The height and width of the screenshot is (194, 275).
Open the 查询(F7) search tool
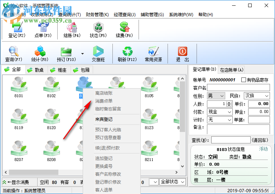(14, 54)
